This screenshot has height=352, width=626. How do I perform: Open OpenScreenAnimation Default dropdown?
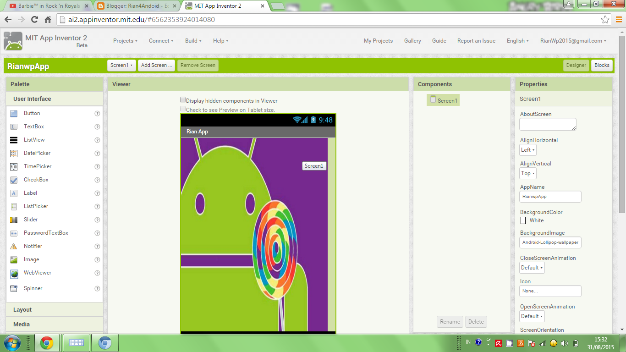[x=532, y=316]
